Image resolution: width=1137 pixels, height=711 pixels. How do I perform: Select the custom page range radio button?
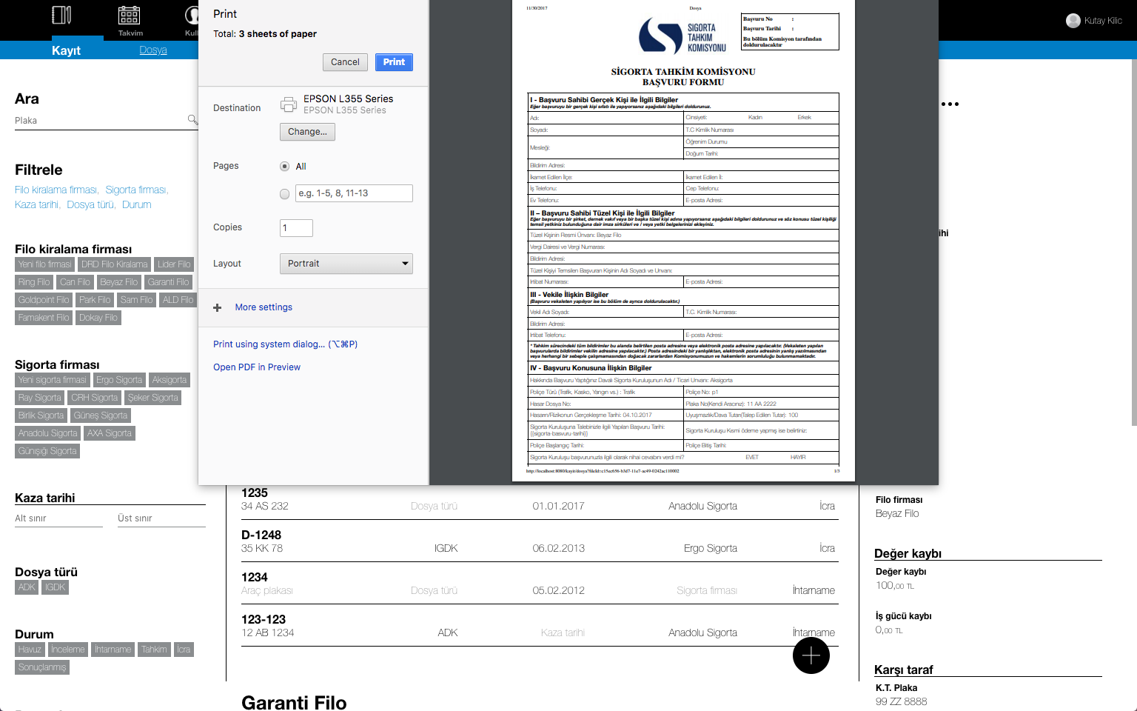point(285,194)
